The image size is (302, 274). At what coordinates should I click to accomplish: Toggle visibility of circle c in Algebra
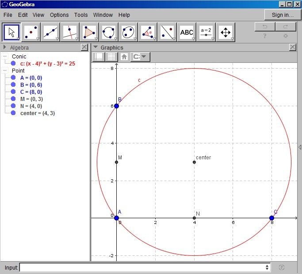13,64
